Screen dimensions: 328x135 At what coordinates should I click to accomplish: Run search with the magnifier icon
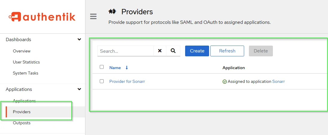click(x=173, y=51)
